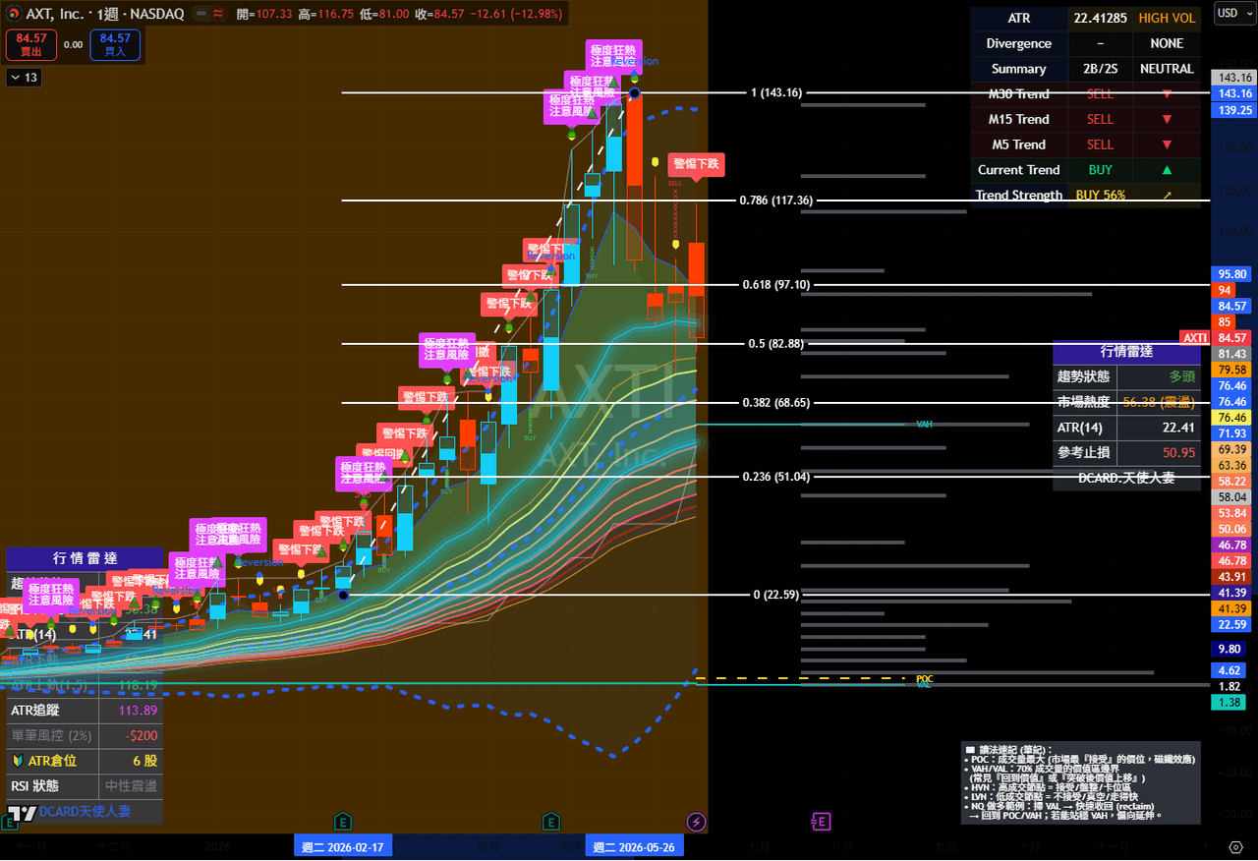The image size is (1258, 861).
Task: Click the NEUTRAL summary cell
Action: click(1167, 69)
